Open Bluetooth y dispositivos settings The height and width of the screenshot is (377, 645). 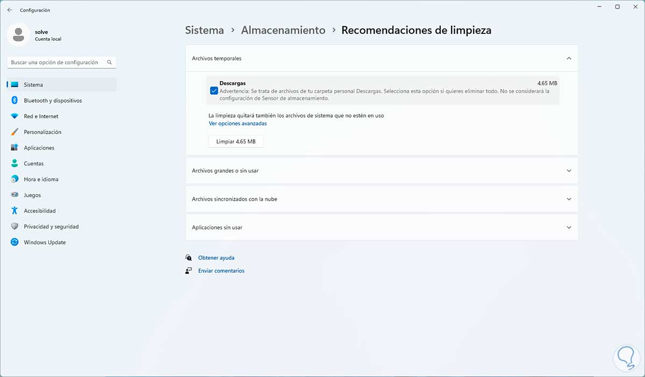pyautogui.click(x=62, y=101)
